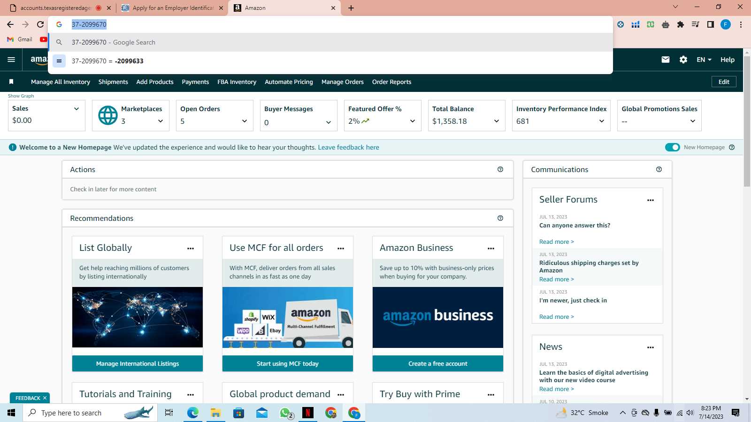Image resolution: width=751 pixels, height=422 pixels.
Task: Click the bookmark flag icon in navigation bar
Action: click(x=11, y=82)
